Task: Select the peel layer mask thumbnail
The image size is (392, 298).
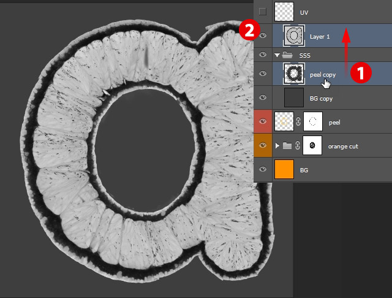Action: coord(313,121)
